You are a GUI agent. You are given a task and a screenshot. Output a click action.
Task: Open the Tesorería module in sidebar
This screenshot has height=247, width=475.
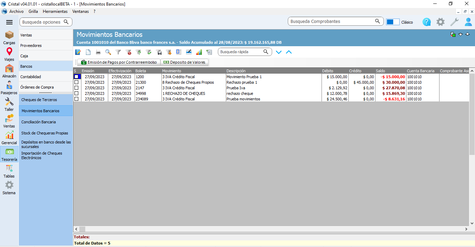(9, 154)
